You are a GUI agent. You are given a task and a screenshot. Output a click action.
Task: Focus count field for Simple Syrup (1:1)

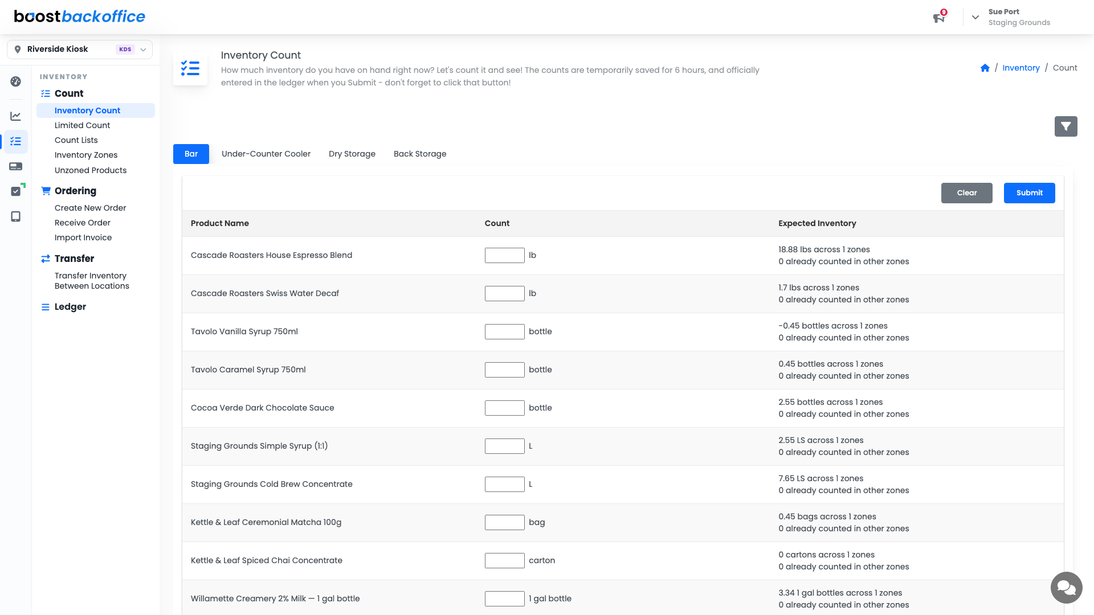click(x=505, y=446)
